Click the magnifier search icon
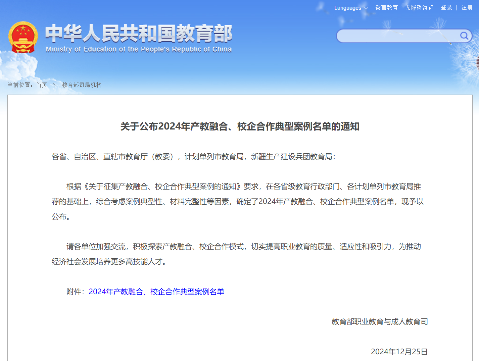The image size is (479, 361). (464, 36)
